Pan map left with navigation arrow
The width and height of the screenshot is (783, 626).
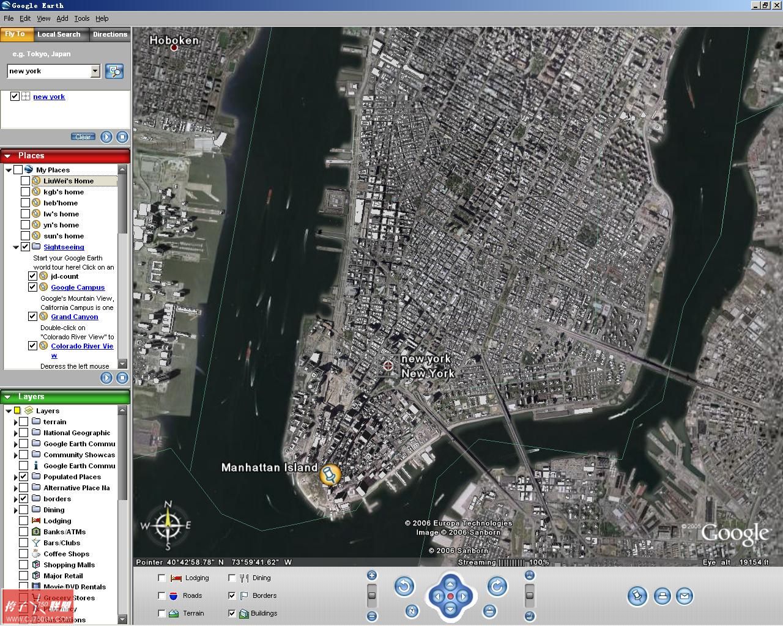point(437,596)
